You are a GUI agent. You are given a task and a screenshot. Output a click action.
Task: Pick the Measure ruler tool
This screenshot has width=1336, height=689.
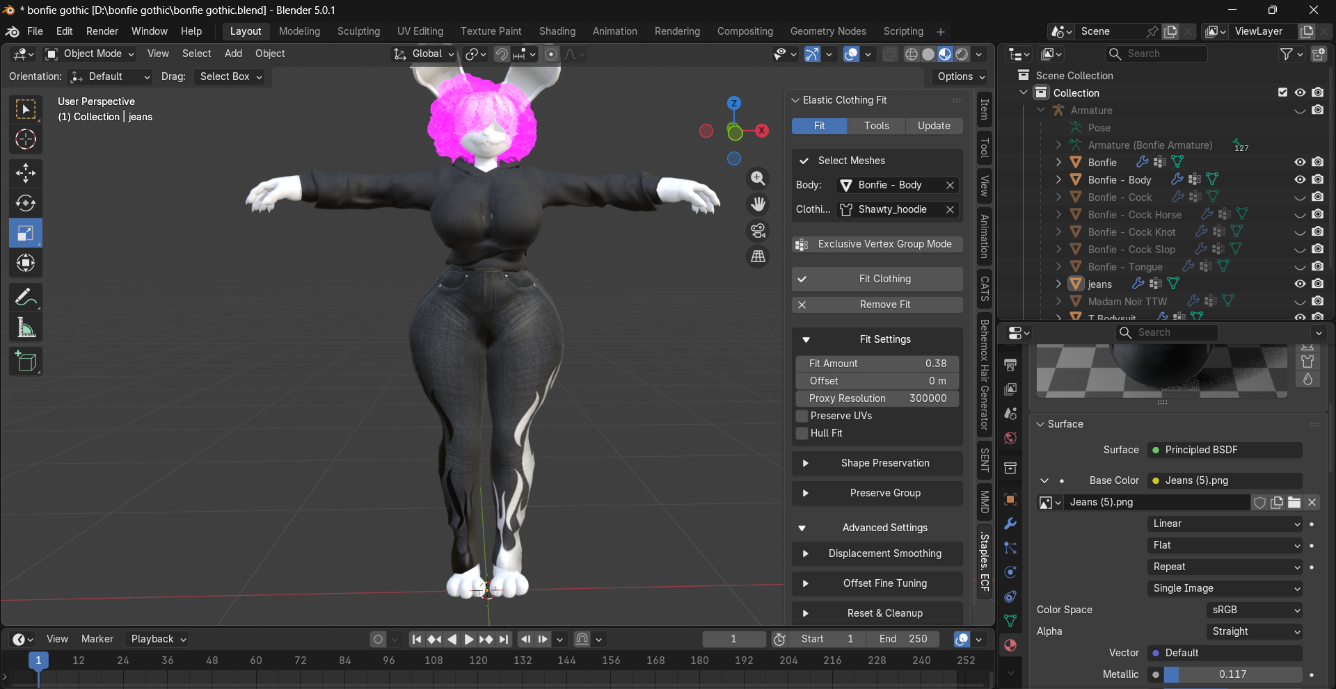pos(26,327)
